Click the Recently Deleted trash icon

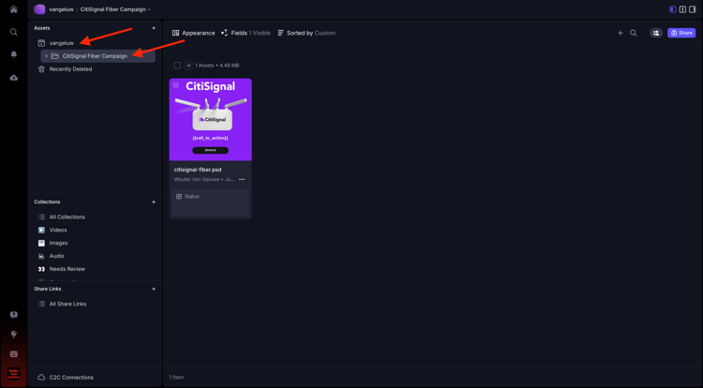tap(41, 69)
